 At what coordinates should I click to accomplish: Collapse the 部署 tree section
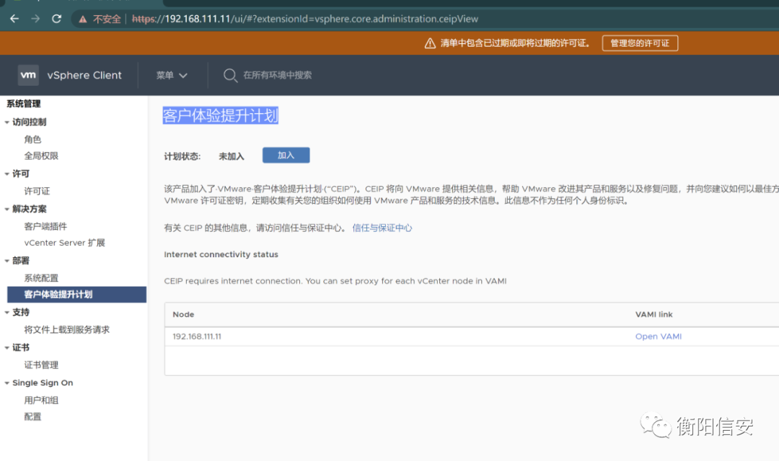click(7, 261)
